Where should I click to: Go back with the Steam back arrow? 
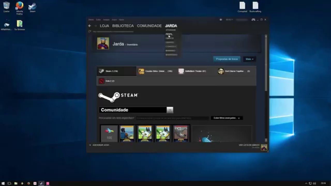point(90,26)
